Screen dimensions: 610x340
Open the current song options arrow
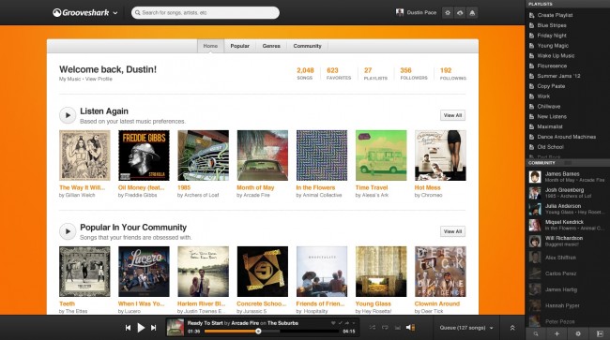tap(353, 323)
